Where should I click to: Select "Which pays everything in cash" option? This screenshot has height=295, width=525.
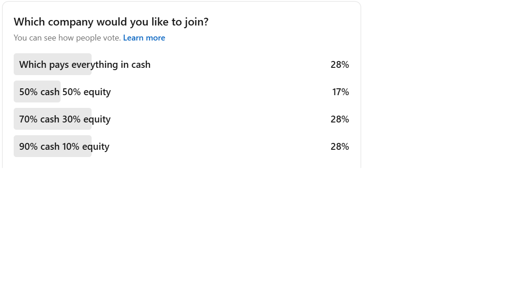click(85, 65)
